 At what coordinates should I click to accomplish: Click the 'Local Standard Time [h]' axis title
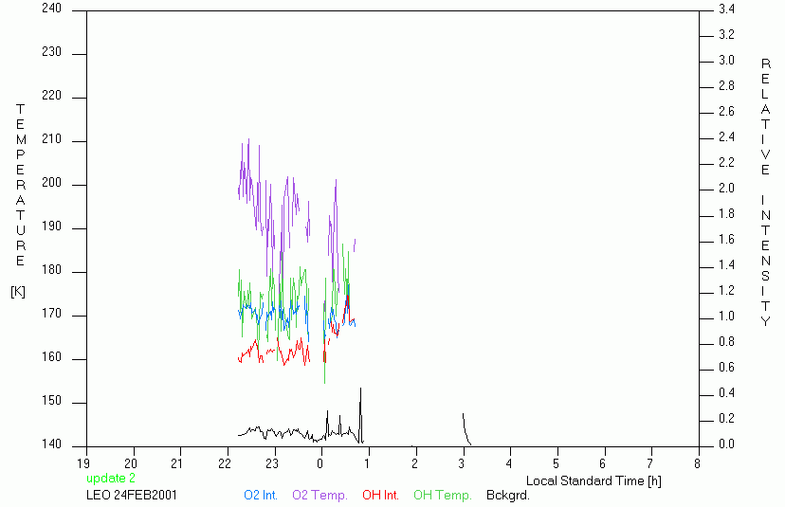[593, 481]
